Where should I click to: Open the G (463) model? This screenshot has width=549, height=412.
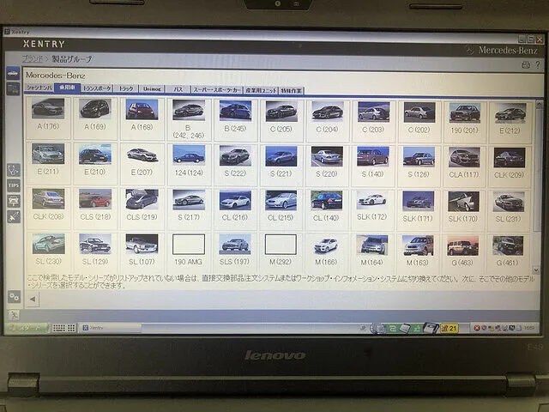click(x=463, y=245)
